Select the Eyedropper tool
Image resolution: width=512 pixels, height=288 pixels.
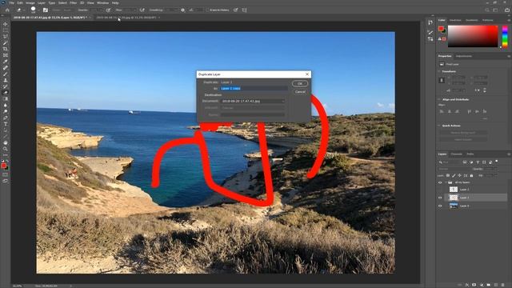[x=6, y=62]
